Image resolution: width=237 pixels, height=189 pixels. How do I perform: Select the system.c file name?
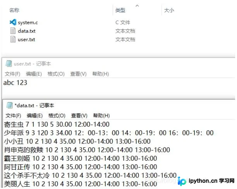[28, 22]
